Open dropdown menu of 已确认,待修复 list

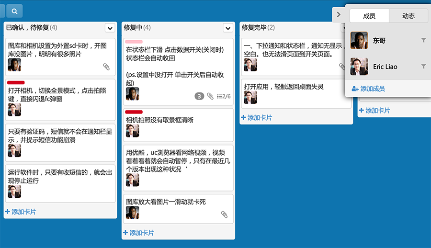(110, 28)
